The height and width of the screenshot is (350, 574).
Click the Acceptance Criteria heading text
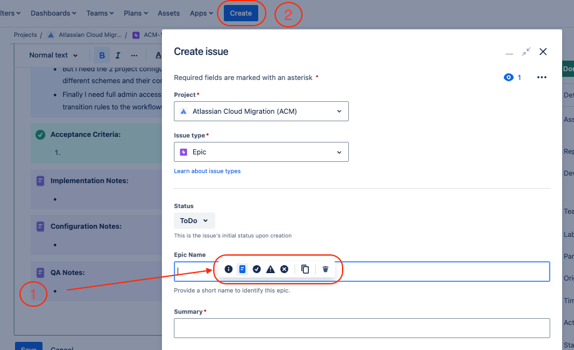[85, 134]
